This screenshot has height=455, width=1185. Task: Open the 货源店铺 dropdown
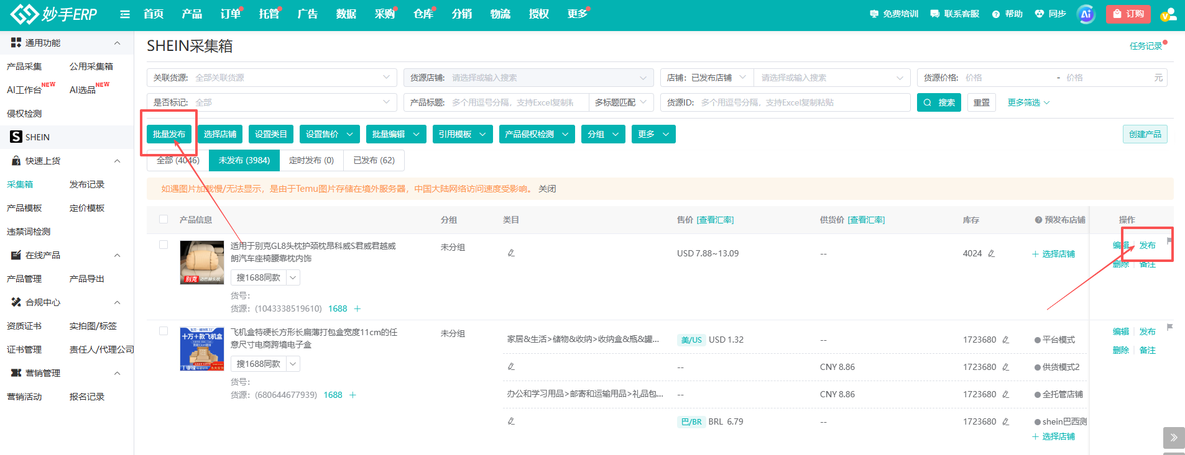point(528,78)
